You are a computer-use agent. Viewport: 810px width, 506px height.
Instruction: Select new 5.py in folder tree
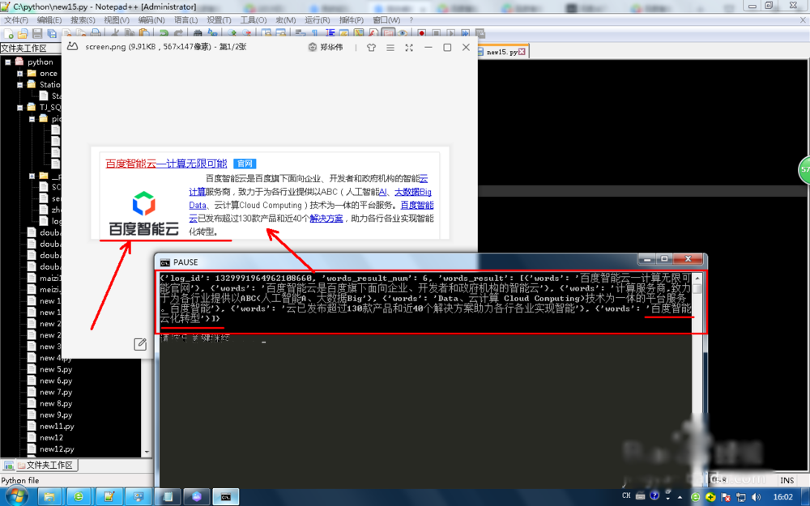click(x=56, y=369)
